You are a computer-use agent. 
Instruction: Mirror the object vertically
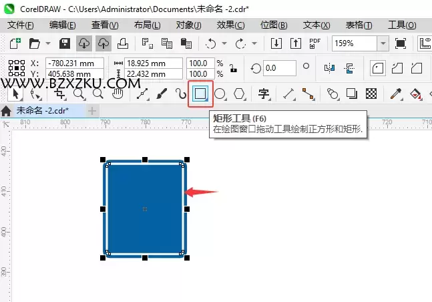[349, 68]
